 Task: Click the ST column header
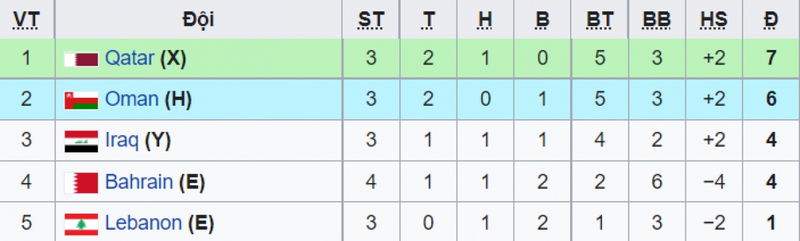[x=371, y=19]
